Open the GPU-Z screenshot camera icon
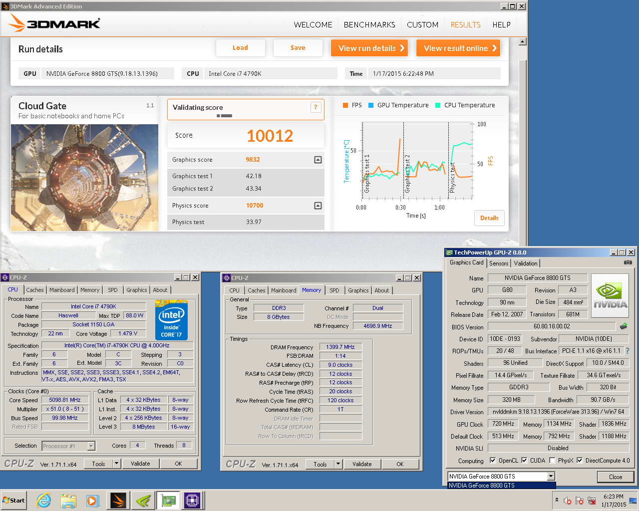639x511 pixels. pos(628,262)
